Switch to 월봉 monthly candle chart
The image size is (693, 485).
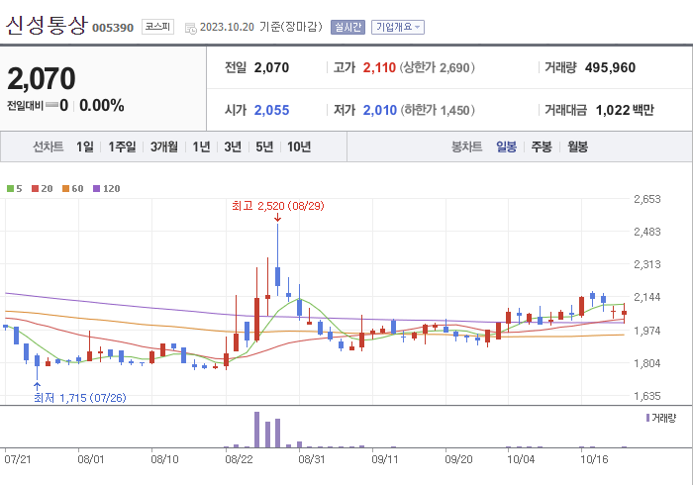(577, 146)
